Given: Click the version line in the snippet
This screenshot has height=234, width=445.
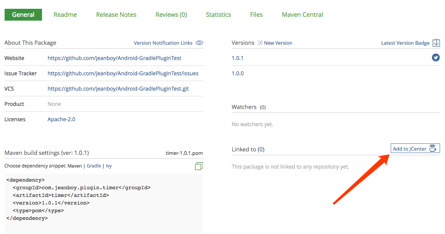Looking at the screenshot, I should [51, 203].
